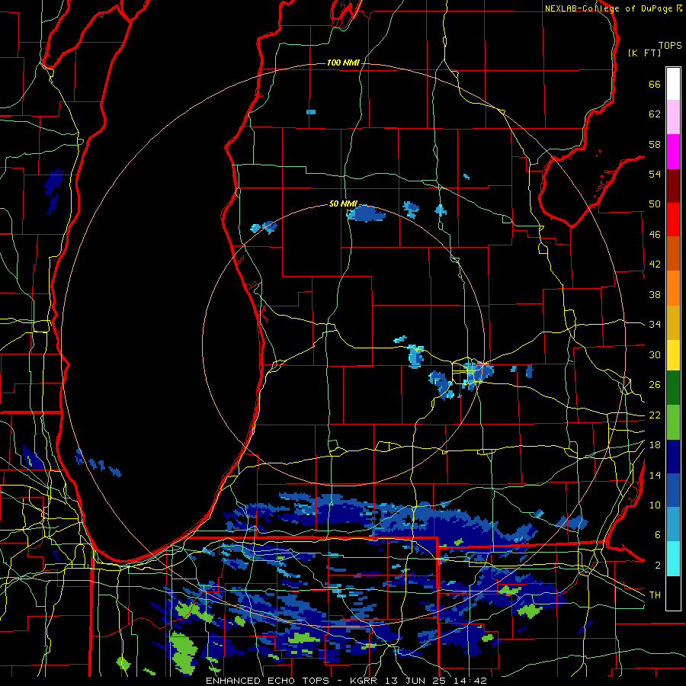The width and height of the screenshot is (686, 686).
Task: Click the '34' legend label
Action: coord(655,325)
